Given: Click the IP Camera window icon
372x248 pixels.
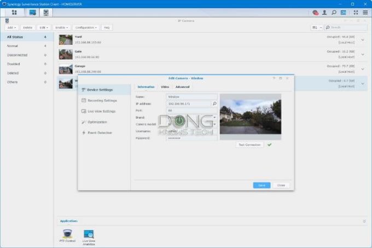Looking at the screenshot, I should point(7,21).
